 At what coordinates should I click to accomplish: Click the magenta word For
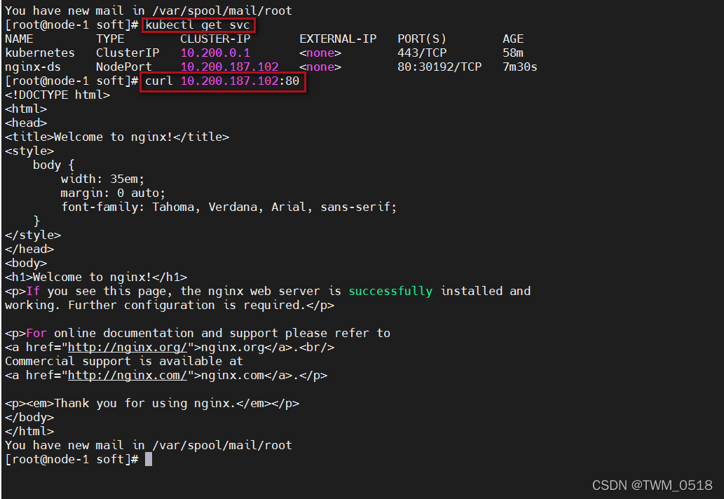[36, 334]
